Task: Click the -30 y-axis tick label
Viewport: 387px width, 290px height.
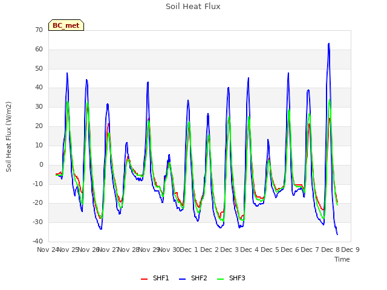Action: [x=37, y=222]
